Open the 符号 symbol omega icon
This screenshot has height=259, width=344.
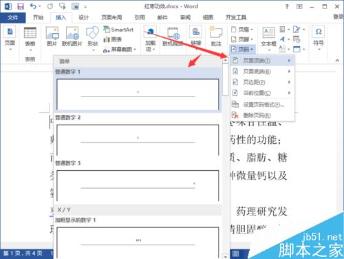pyautogui.click(x=319, y=32)
